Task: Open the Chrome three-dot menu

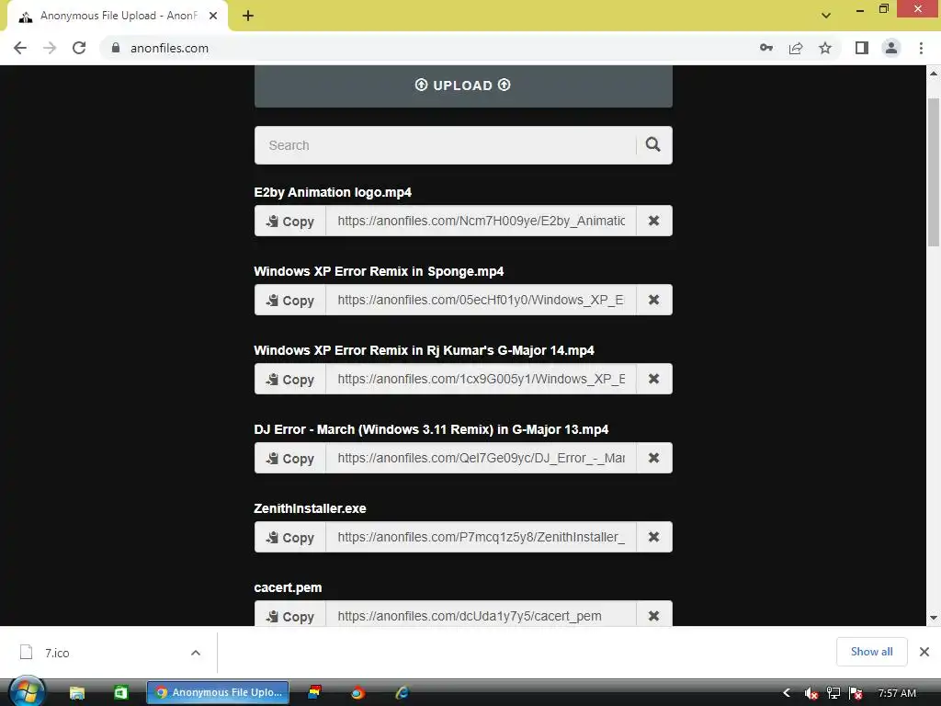Action: [921, 48]
